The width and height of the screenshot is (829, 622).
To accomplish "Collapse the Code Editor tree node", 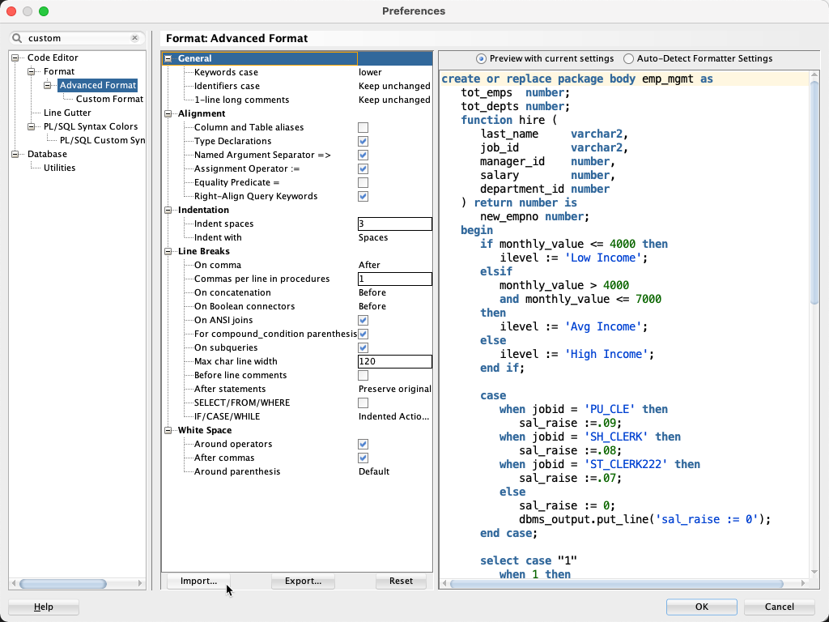I will [15, 58].
